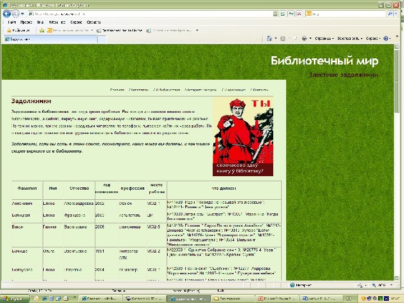The height and width of the screenshot is (303, 404).
Task: Switch to the Microsoft PowerPoint taskbar button
Action: coord(277,299)
